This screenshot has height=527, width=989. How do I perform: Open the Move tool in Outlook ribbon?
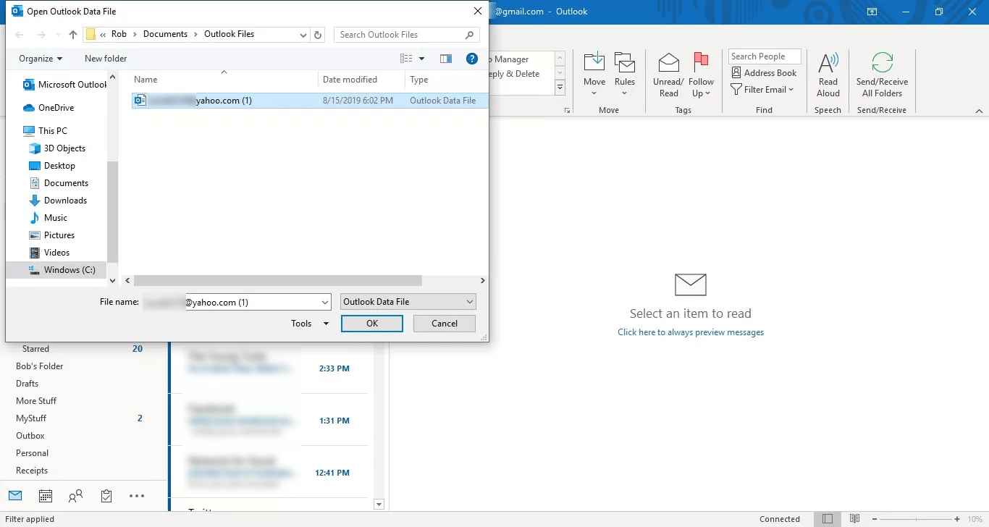[594, 75]
